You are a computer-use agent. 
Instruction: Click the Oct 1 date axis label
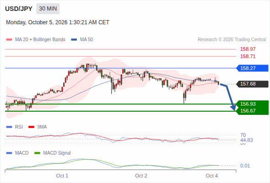62,176
